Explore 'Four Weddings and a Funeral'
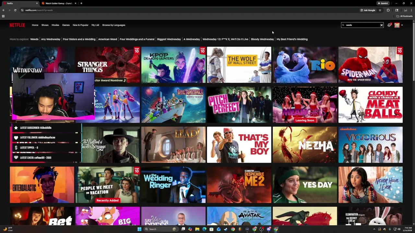Viewport: 415px width, 233px height. click(137, 39)
